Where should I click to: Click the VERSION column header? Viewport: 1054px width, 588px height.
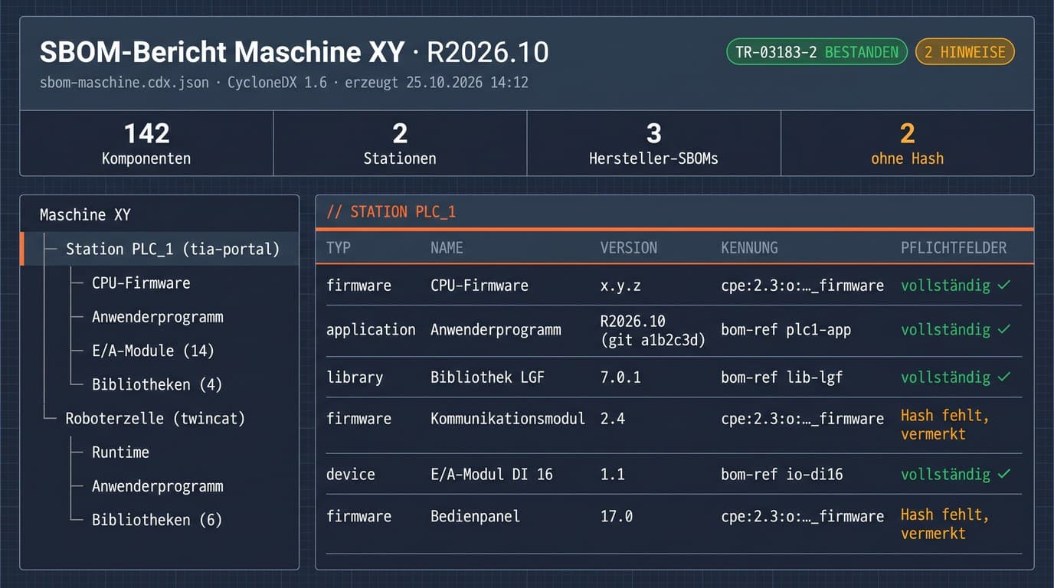pos(629,248)
